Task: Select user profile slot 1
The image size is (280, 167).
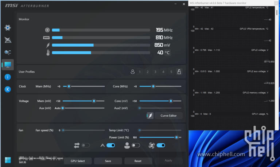Action: (x=140, y=72)
